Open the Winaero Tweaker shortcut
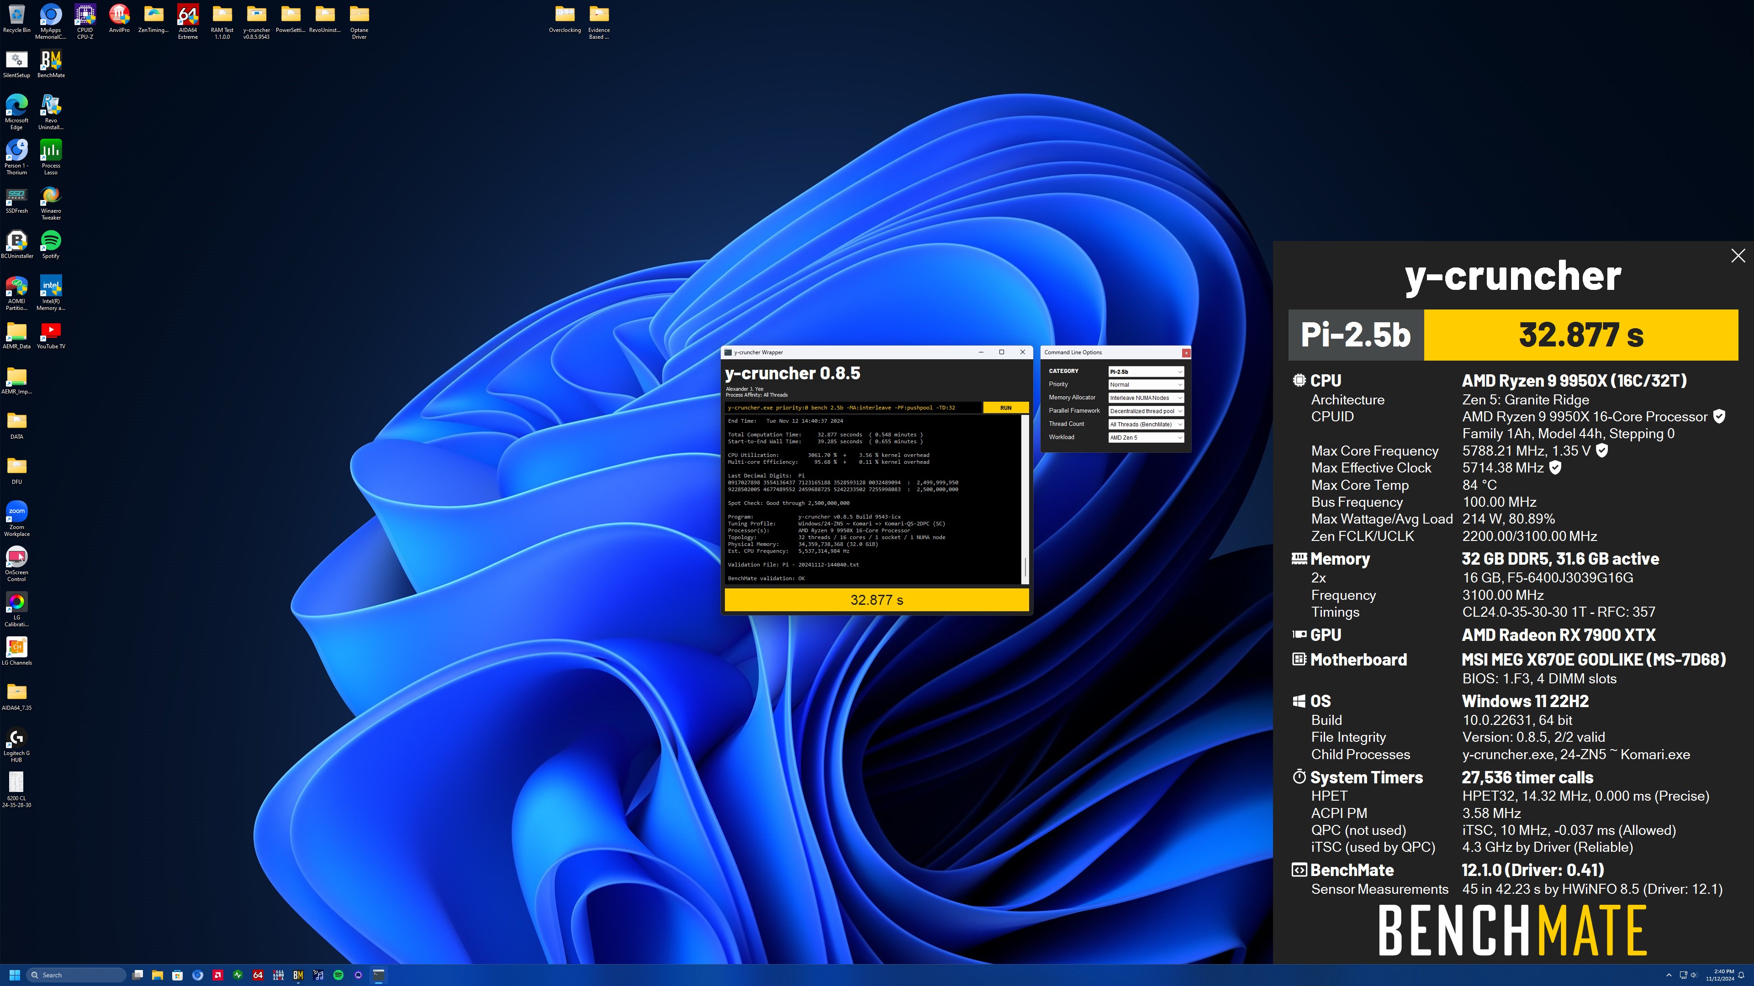 pyautogui.click(x=50, y=203)
